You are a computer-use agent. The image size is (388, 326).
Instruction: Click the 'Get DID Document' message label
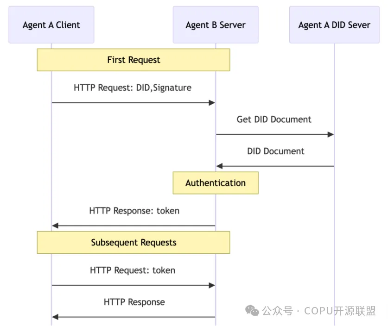click(274, 119)
